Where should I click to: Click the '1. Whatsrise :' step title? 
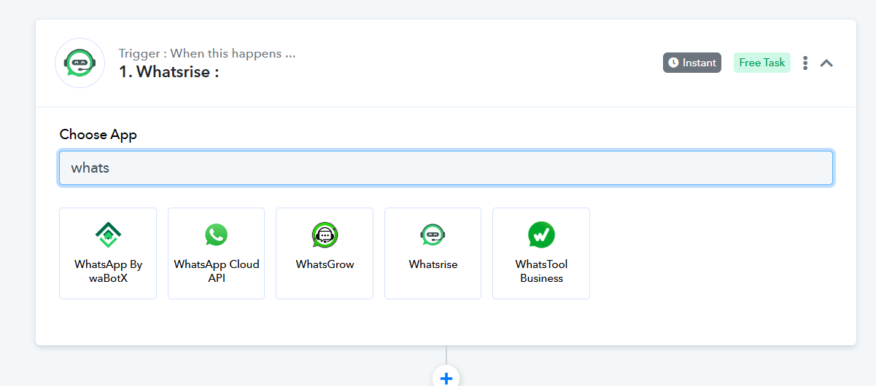point(168,71)
